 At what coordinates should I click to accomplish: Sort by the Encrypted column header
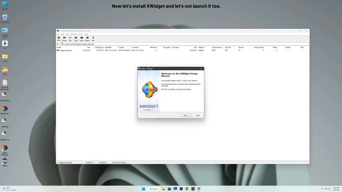point(166,47)
